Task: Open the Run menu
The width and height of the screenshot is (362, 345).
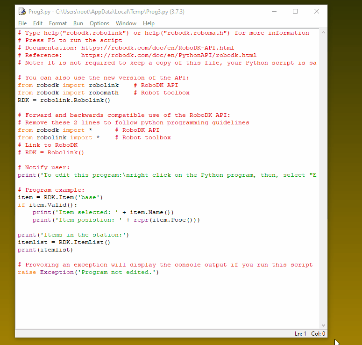Action: (78, 23)
